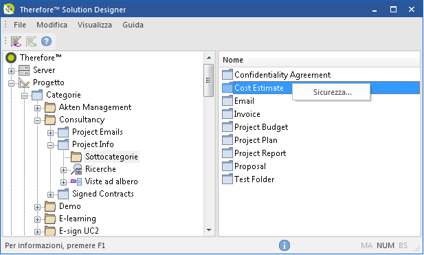Click the Viste ad albero tree-view icon
The height and width of the screenshot is (255, 424).
click(76, 181)
